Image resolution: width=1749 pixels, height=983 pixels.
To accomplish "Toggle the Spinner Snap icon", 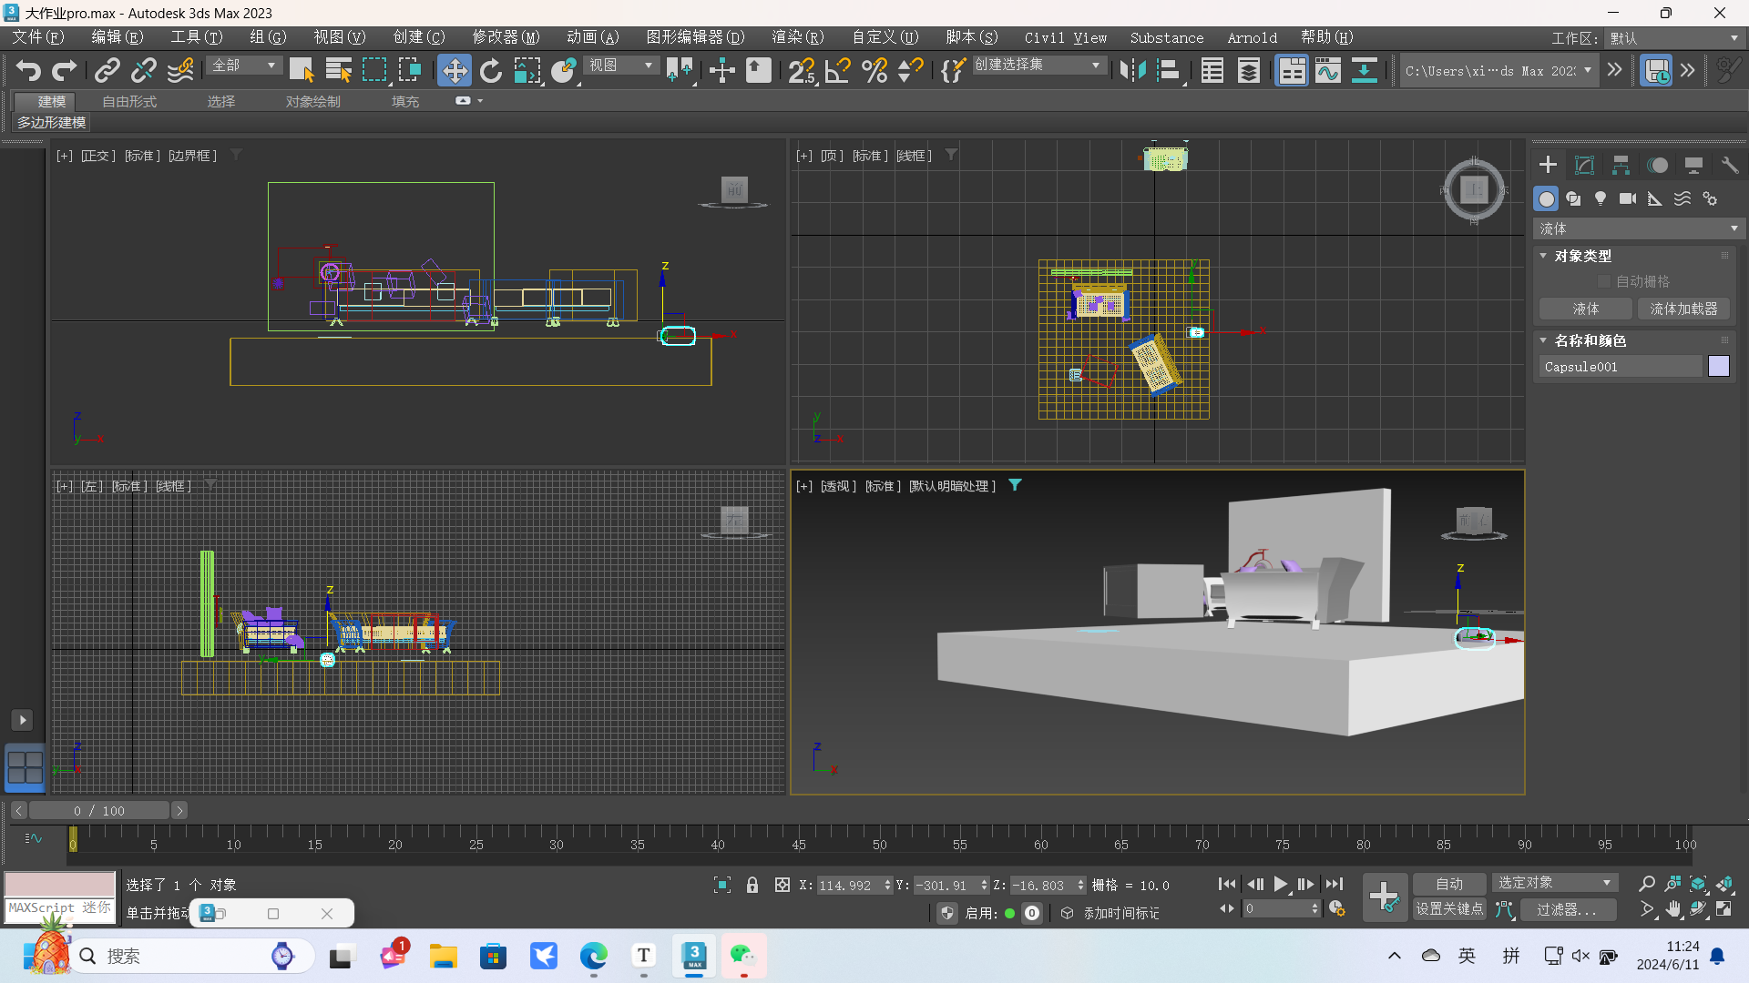I will coord(910,70).
